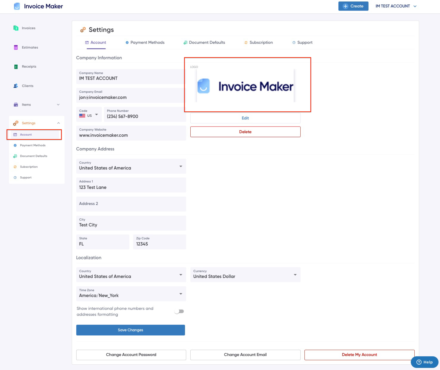
Task: Click the question mark Help icon
Action: coord(419,362)
